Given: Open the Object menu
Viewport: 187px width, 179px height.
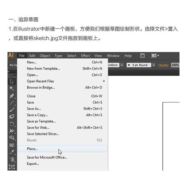Looking at the screenshot, I should click(45, 56).
